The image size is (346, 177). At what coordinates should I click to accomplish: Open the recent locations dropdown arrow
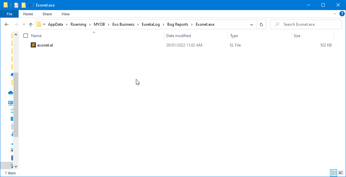[x=24, y=24]
